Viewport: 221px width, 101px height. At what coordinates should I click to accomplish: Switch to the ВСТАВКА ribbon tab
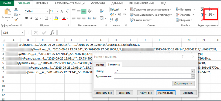[42, 3]
